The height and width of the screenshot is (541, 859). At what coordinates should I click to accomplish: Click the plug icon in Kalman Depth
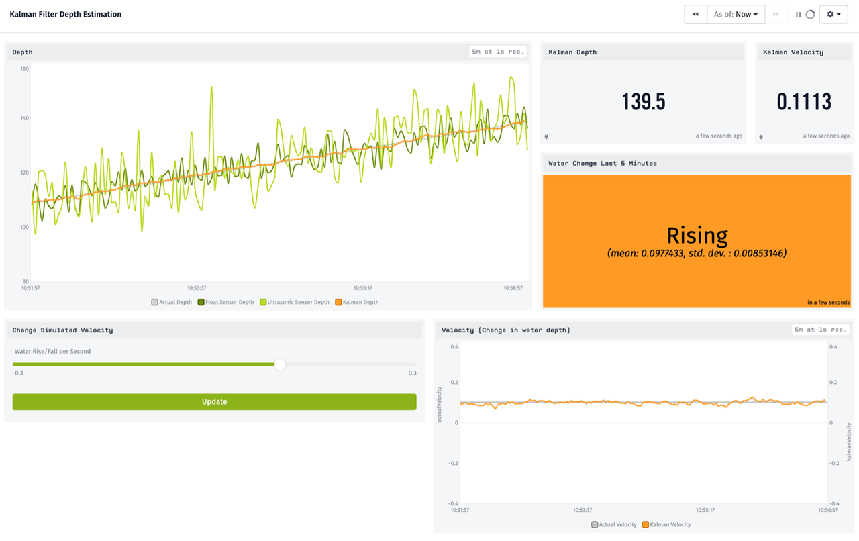pos(546,136)
